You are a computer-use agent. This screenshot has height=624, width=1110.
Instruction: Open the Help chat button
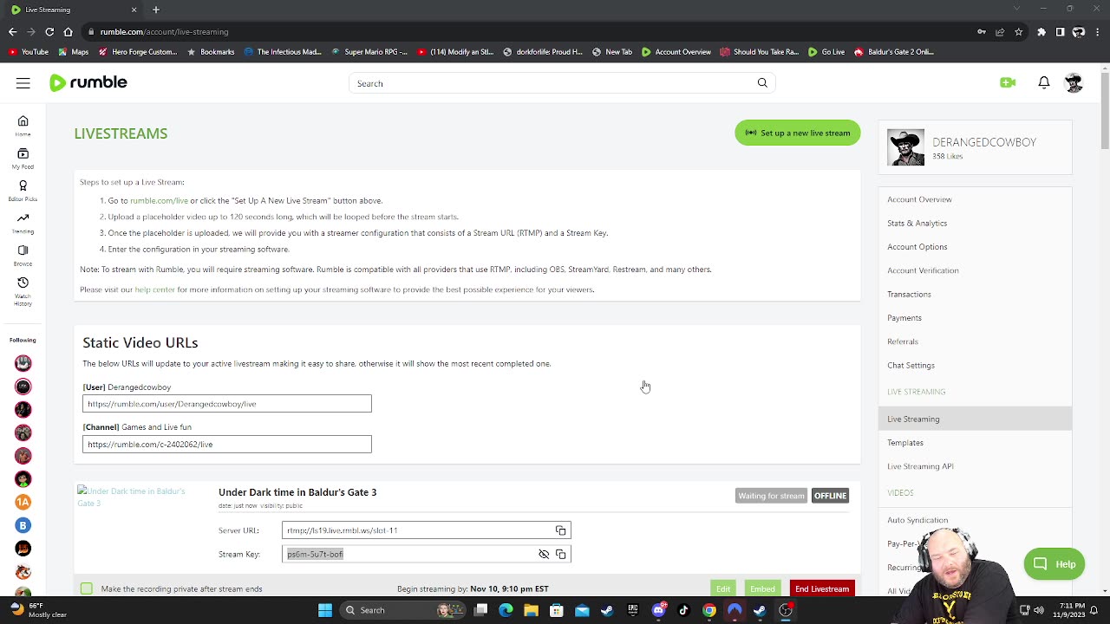coord(1054,564)
